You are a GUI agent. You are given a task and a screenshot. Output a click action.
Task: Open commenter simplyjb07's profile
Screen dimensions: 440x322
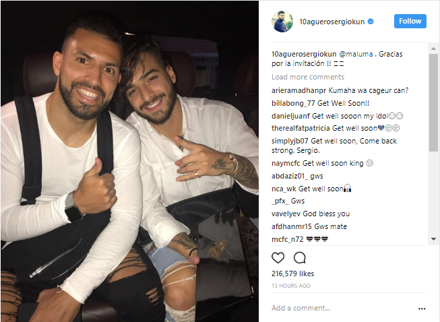(290, 141)
